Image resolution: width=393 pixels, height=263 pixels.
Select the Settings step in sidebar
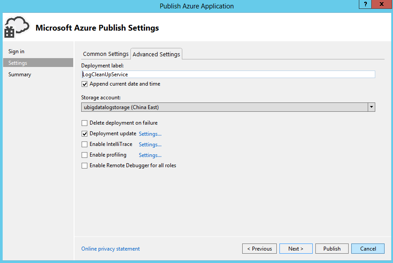coord(18,63)
